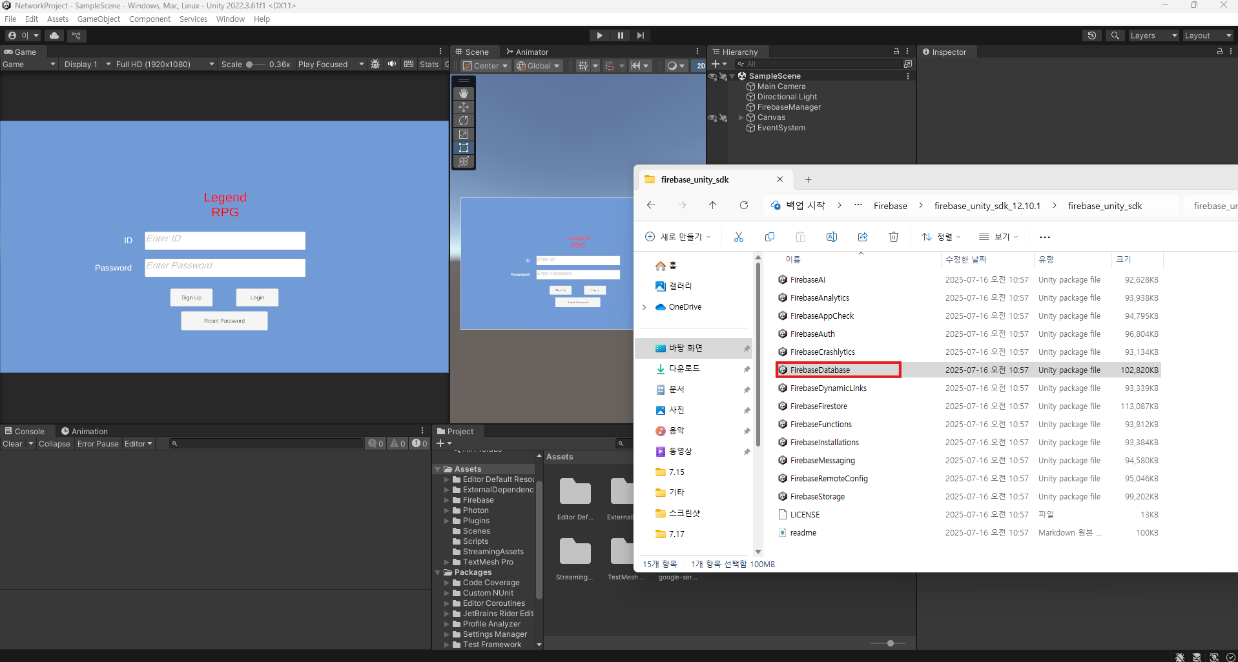The width and height of the screenshot is (1238, 662).
Task: Select the Rect tool in Scene toolbar
Action: (464, 148)
